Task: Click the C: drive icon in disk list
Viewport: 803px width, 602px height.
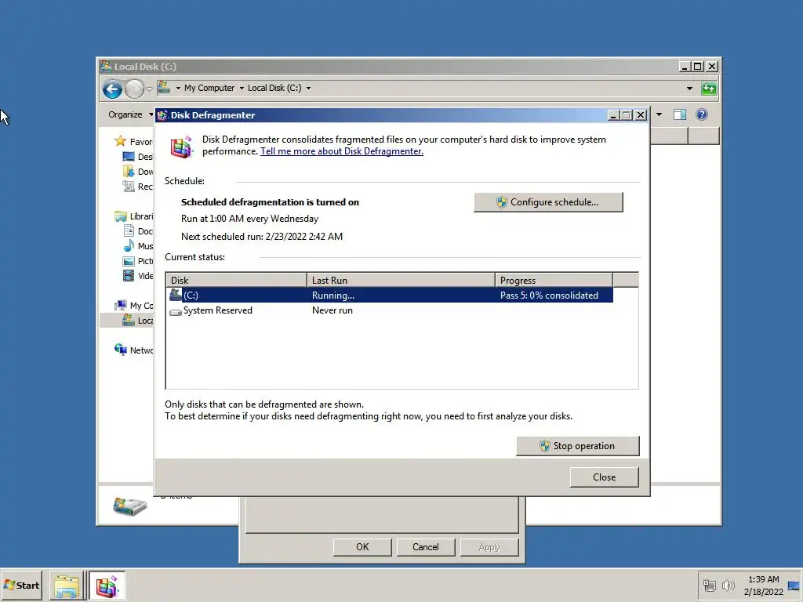Action: pyautogui.click(x=175, y=295)
